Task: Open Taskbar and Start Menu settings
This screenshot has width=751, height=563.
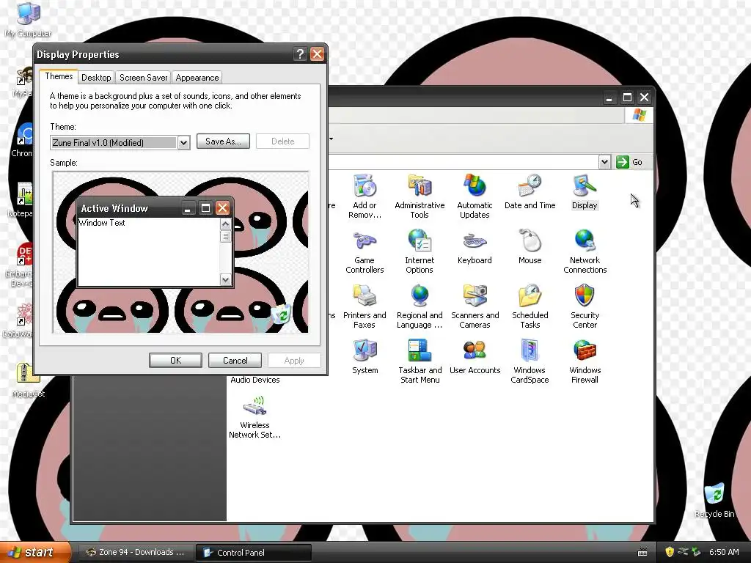Action: tap(420, 361)
